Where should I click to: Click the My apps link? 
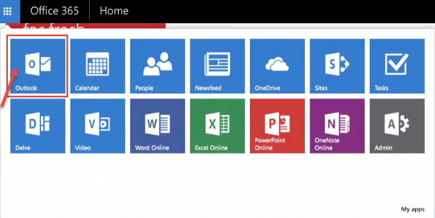pos(413,209)
